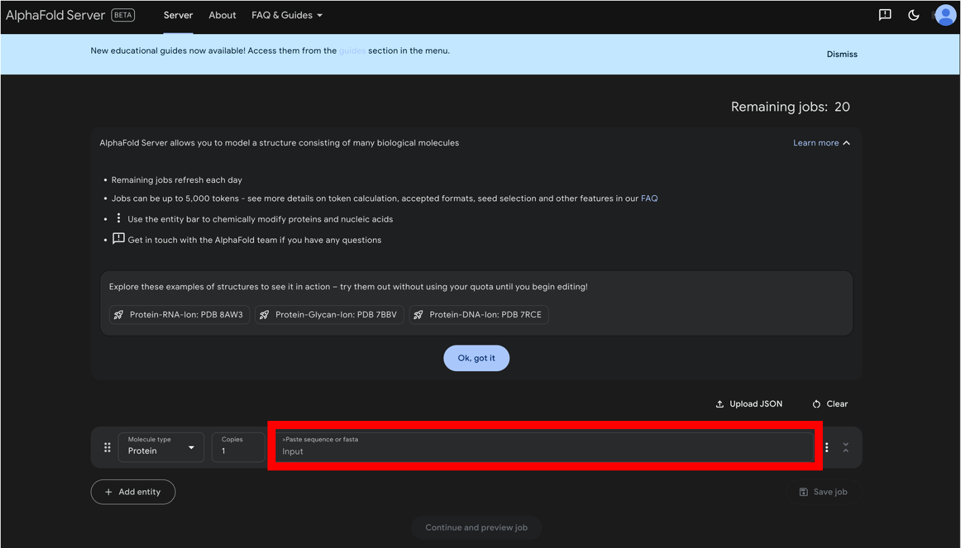The width and height of the screenshot is (961, 548).
Task: Open the FAQ link
Action: click(649, 199)
